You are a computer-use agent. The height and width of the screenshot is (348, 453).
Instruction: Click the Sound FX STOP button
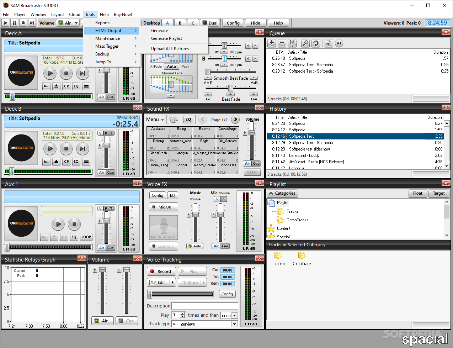[252, 172]
